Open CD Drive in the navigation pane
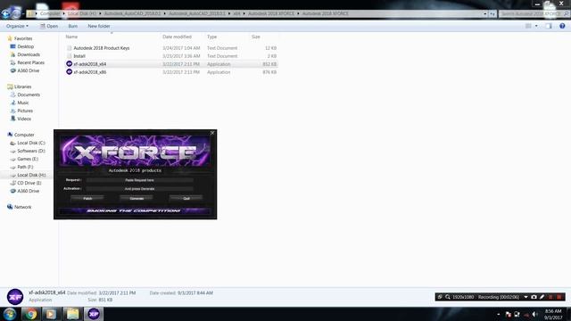The image size is (571, 321). pyautogui.click(x=29, y=183)
